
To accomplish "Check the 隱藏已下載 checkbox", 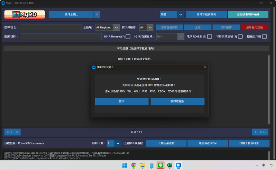I will [x=264, y=37].
